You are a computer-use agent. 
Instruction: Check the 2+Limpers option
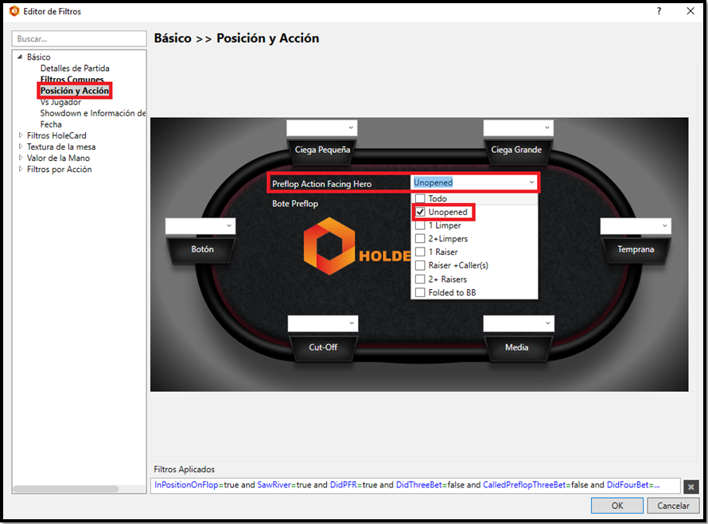coord(420,239)
